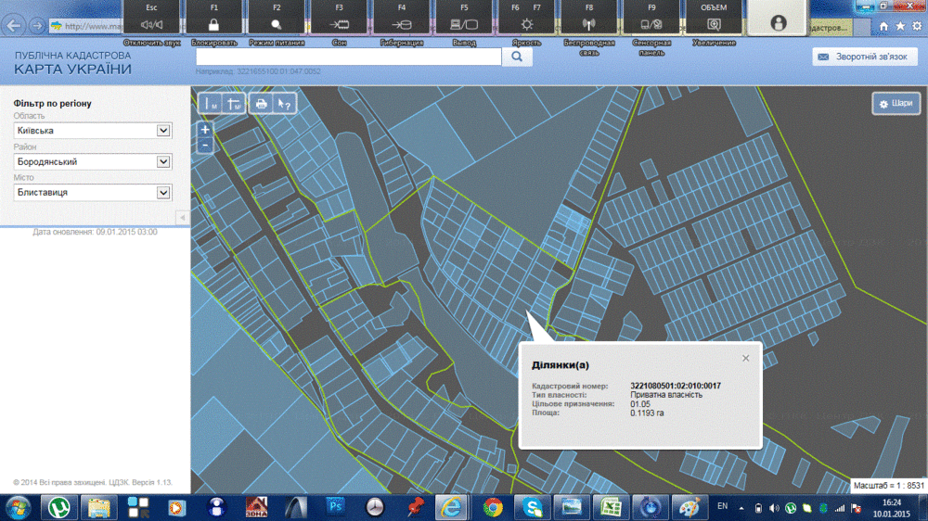Close the Ділянки(а) info popup
This screenshot has height=521, width=928.
(x=745, y=358)
